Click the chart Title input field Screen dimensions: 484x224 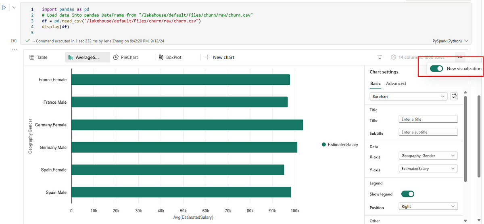click(x=428, y=119)
